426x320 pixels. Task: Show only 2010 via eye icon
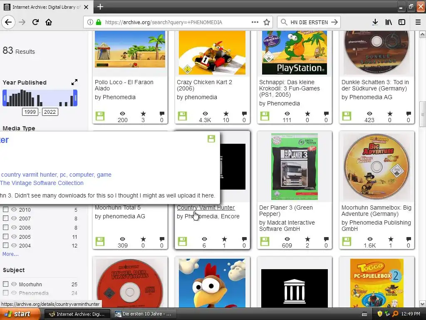pos(14,210)
